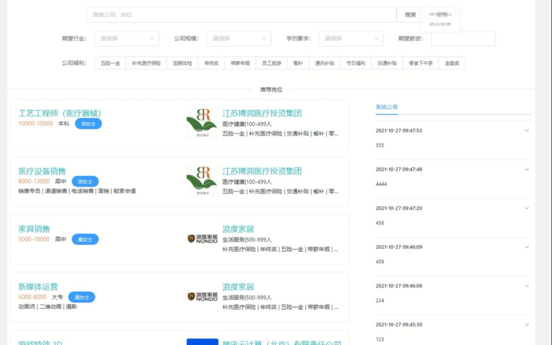This screenshot has width=552, height=345.
Task: Click inside the 搜索公司、岗位 search field
Action: click(235, 15)
